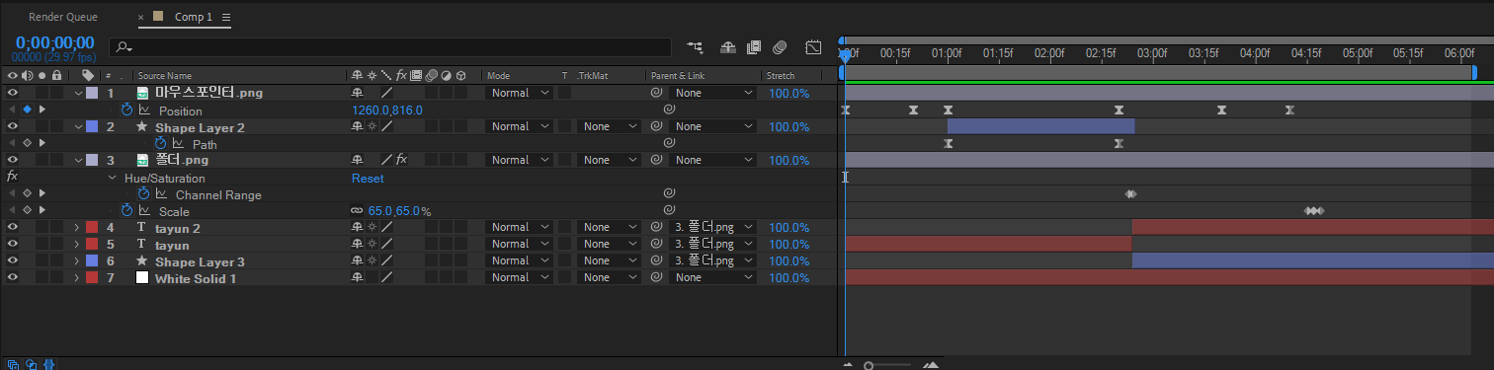Image resolution: width=1494 pixels, height=370 pixels.
Task: Reset the Hue/Saturation effect
Action: tap(368, 178)
